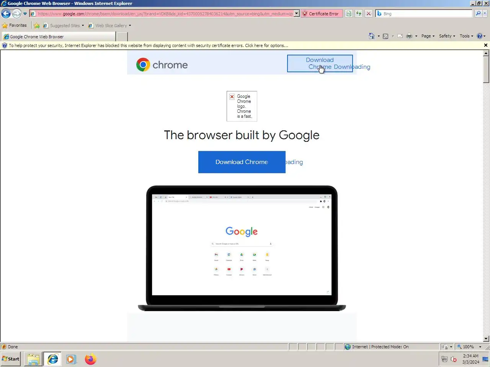Click the Show desktop tray icon
Image resolution: width=490 pixels, height=367 pixels.
[x=485, y=359]
